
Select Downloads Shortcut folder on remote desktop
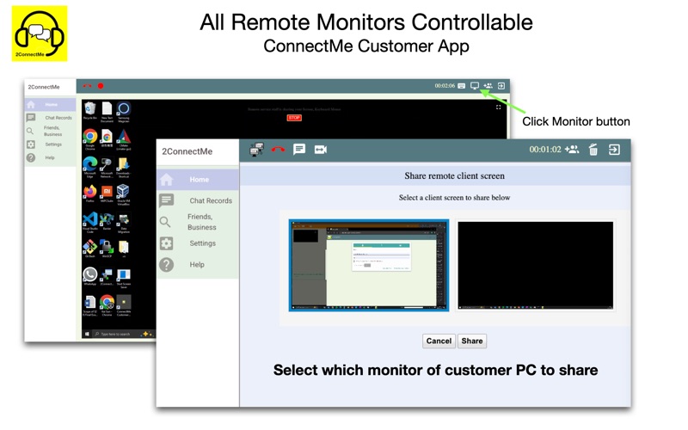[x=123, y=167]
